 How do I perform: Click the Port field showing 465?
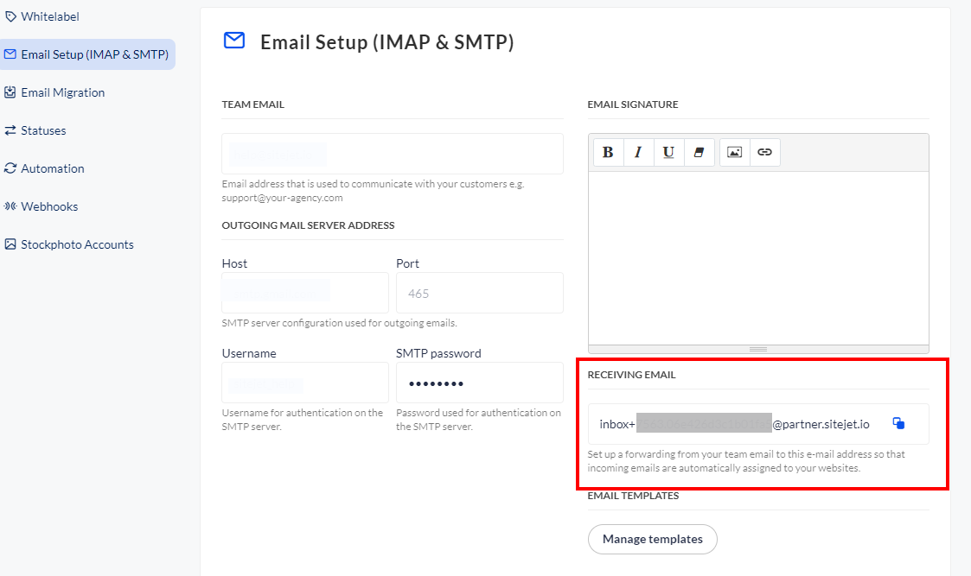[x=479, y=293]
